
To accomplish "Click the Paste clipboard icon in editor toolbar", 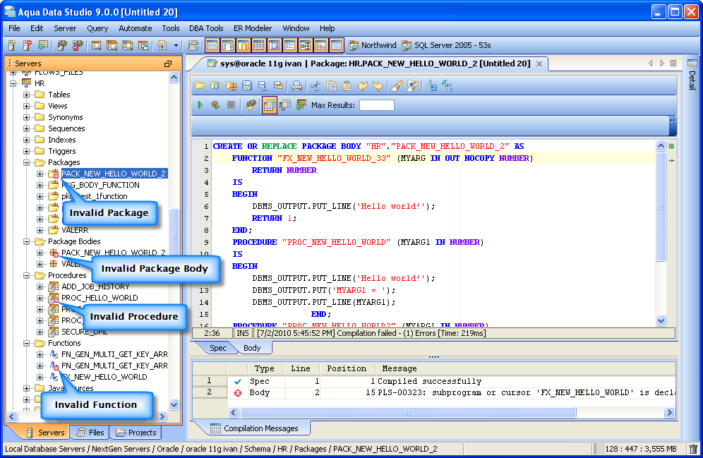I will point(347,86).
